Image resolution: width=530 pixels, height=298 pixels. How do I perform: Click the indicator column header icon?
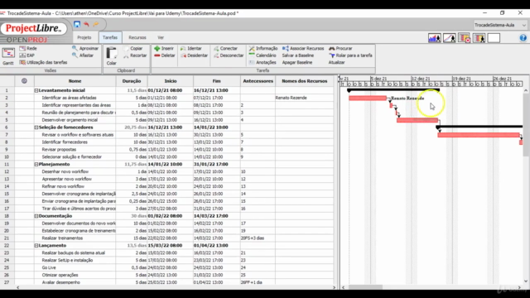coord(24,81)
